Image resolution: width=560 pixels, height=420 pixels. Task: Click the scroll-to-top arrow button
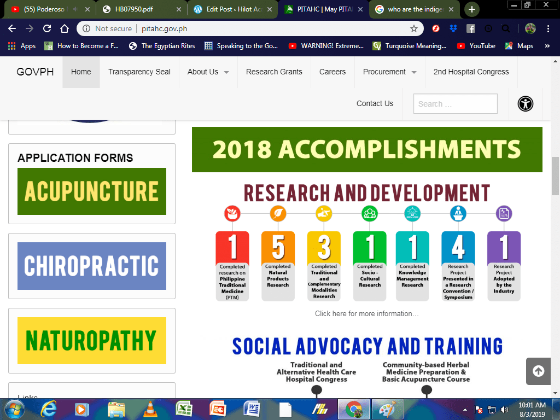coord(538,371)
